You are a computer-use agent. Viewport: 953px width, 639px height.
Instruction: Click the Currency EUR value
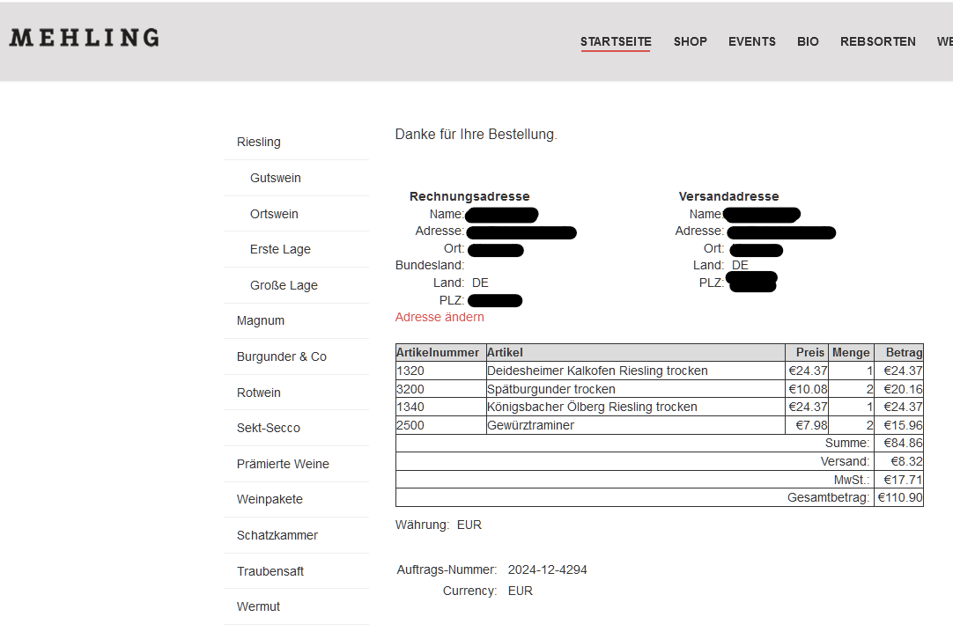click(521, 591)
